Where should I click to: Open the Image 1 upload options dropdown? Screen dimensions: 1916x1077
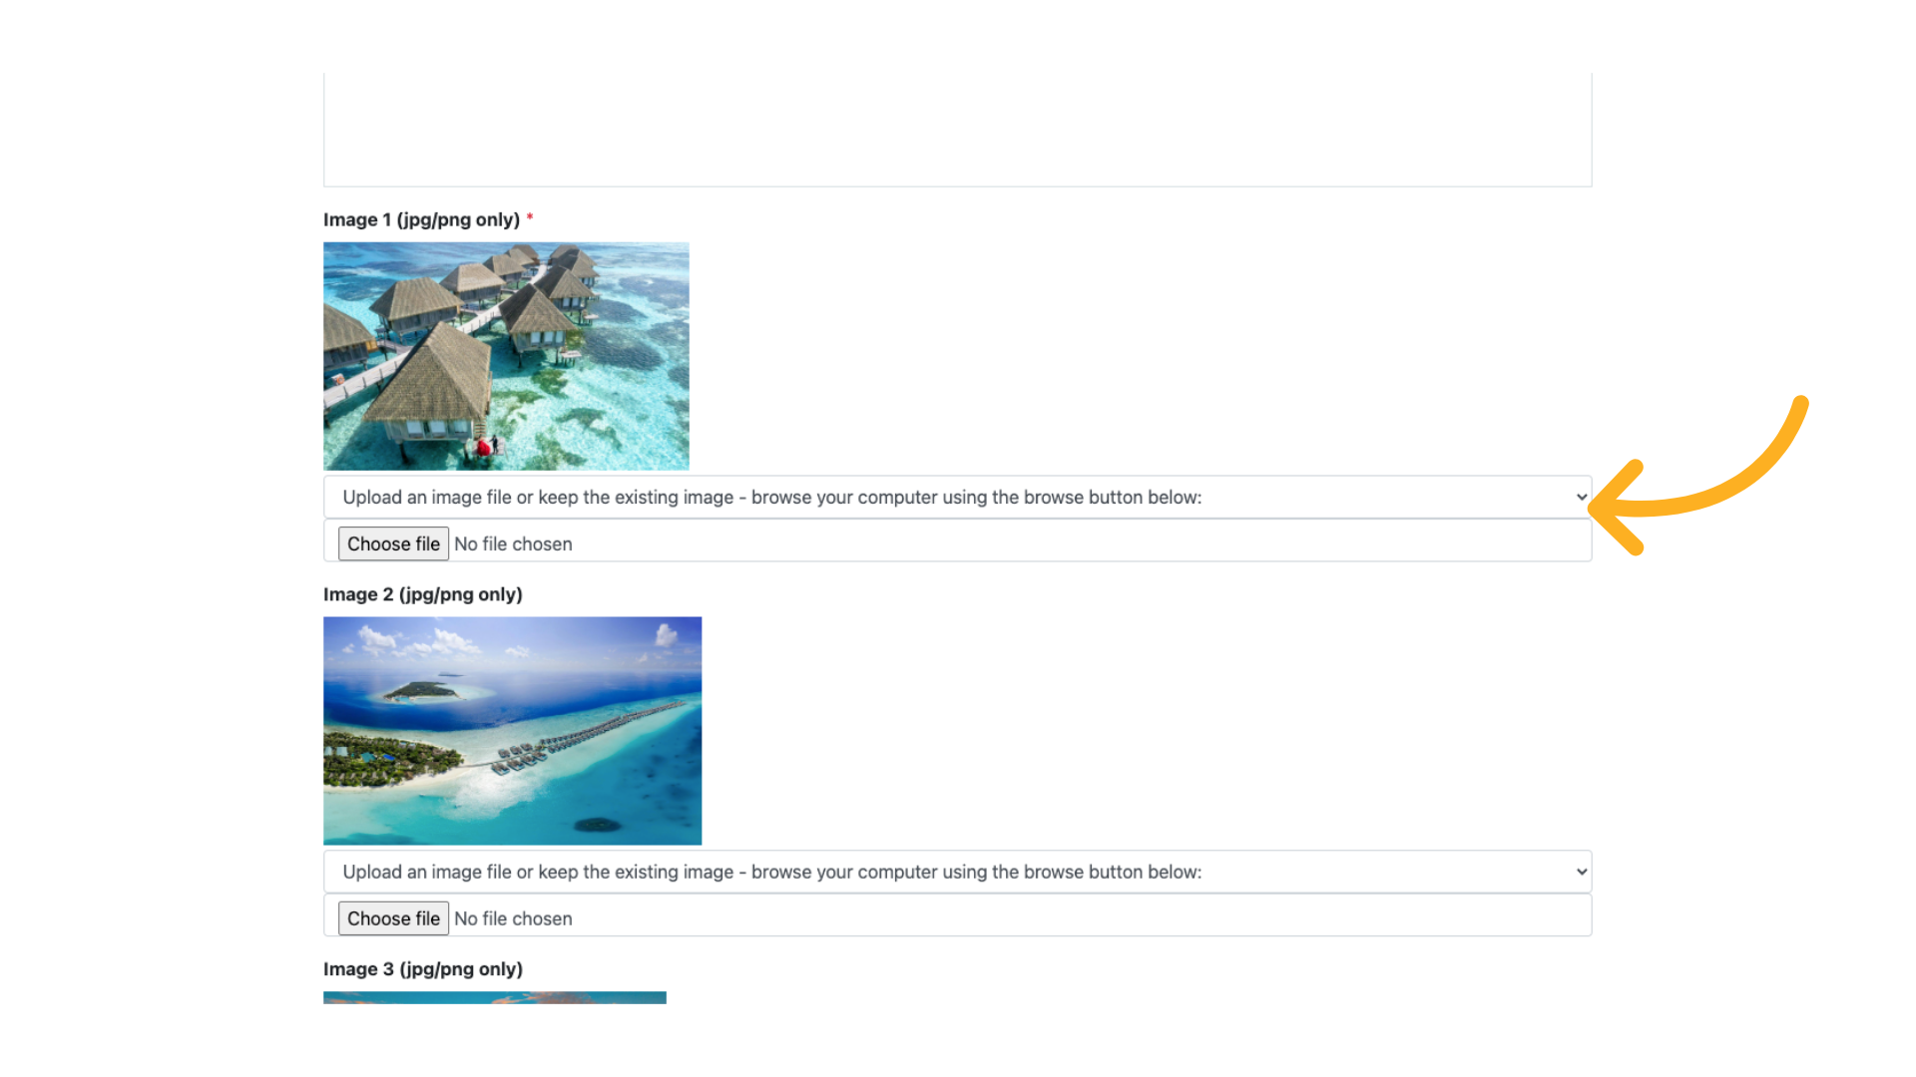tap(958, 497)
